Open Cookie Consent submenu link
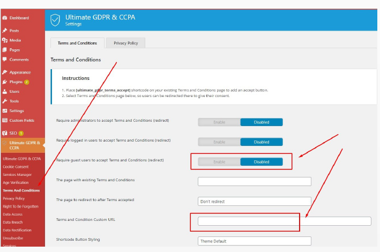The height and width of the screenshot is (252, 380). [x=16, y=167]
